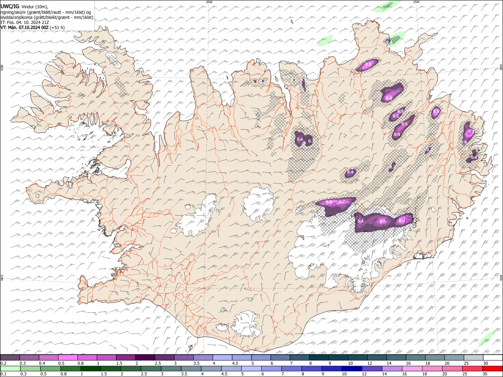Click the 1.5 magenta-purple swatch in snow legend
Viewport: 503px width, 377px height.
tap(126, 357)
